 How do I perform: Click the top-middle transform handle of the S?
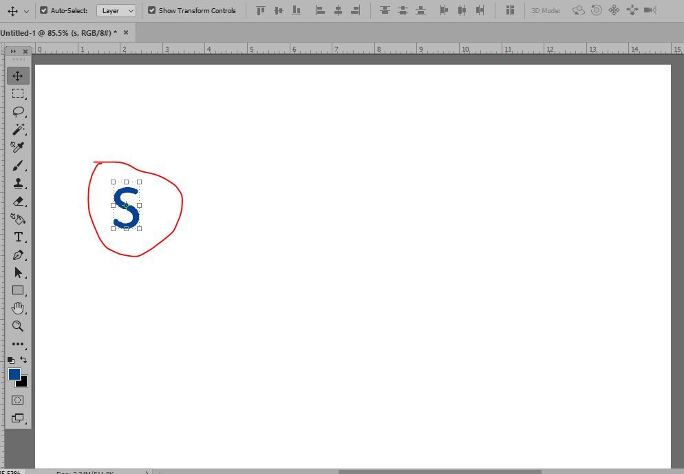pyautogui.click(x=127, y=182)
